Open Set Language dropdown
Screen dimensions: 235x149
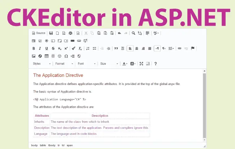[x=171, y=48]
